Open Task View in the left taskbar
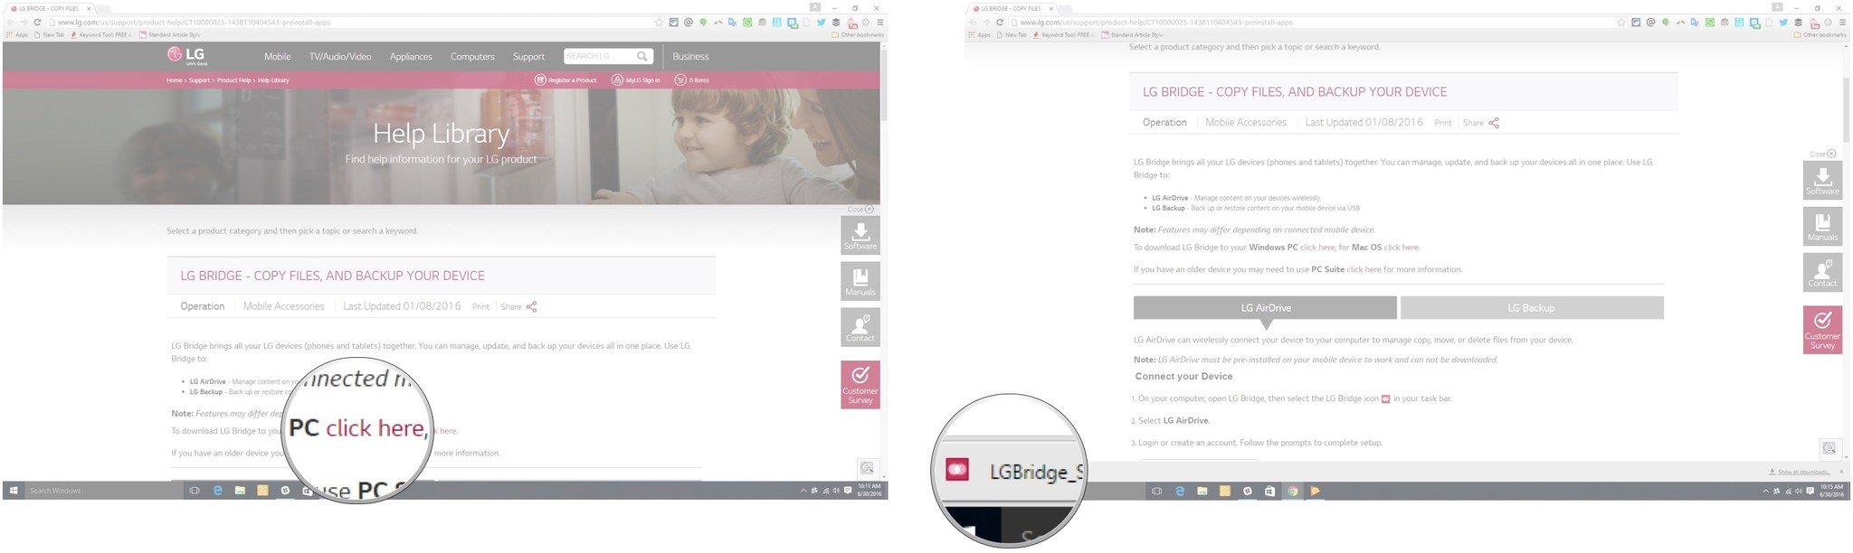This screenshot has height=553, width=1853. tap(194, 491)
